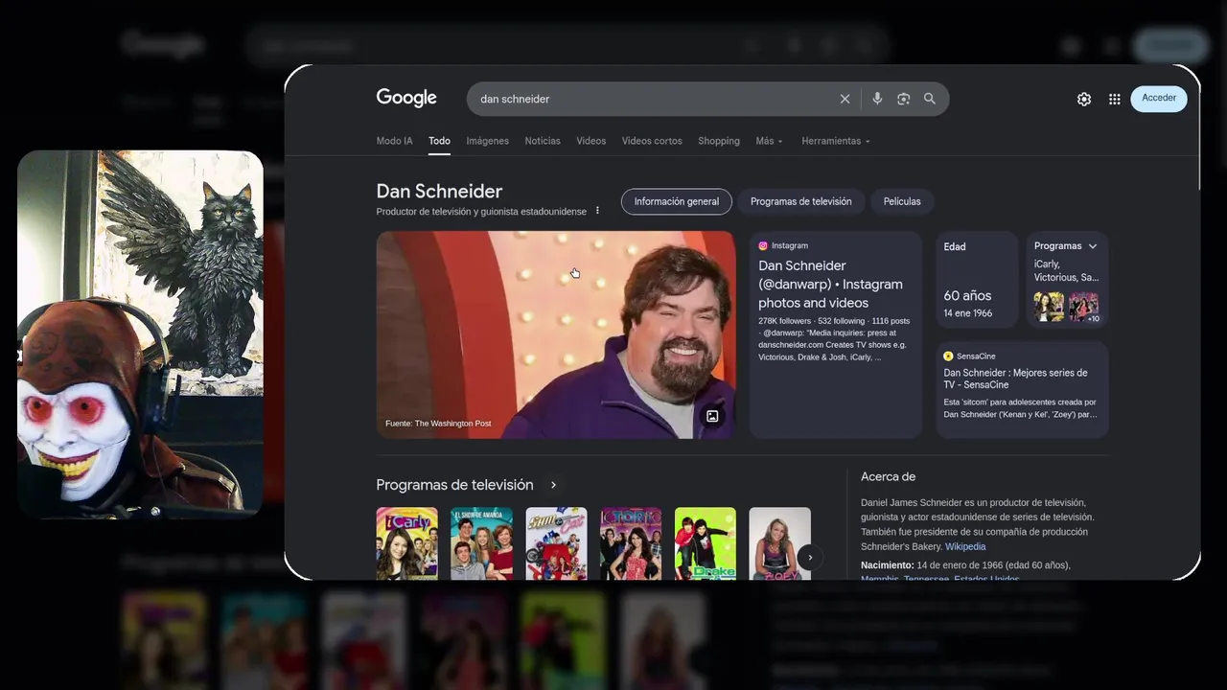This screenshot has width=1227, height=690.
Task: Click the arrow next to Programas de televisión
Action: point(553,485)
